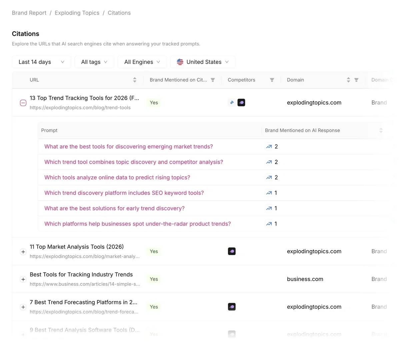
Task: Click the Domain column filter icon
Action: (356, 80)
